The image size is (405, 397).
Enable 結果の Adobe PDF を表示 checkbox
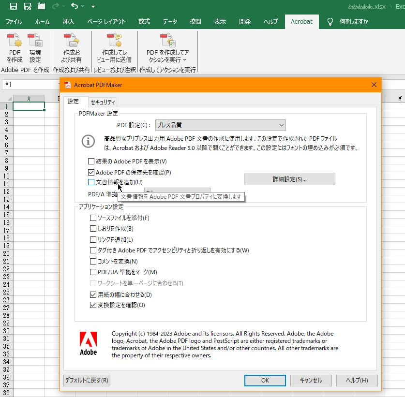point(91,162)
